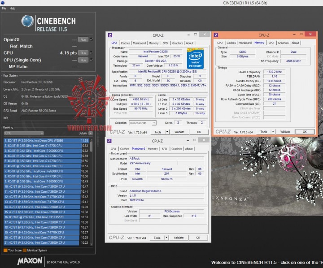Minimize the CPU-Z CPU tab window
The height and width of the screenshot is (268, 323).
[x=188, y=35]
